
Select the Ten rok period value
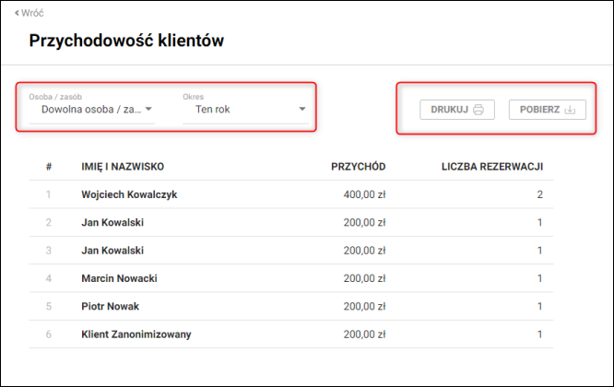213,109
